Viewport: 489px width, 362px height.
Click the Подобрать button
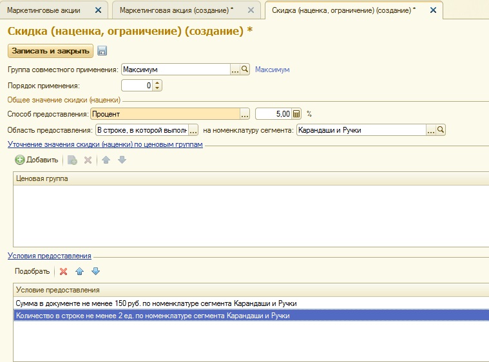[32, 271]
